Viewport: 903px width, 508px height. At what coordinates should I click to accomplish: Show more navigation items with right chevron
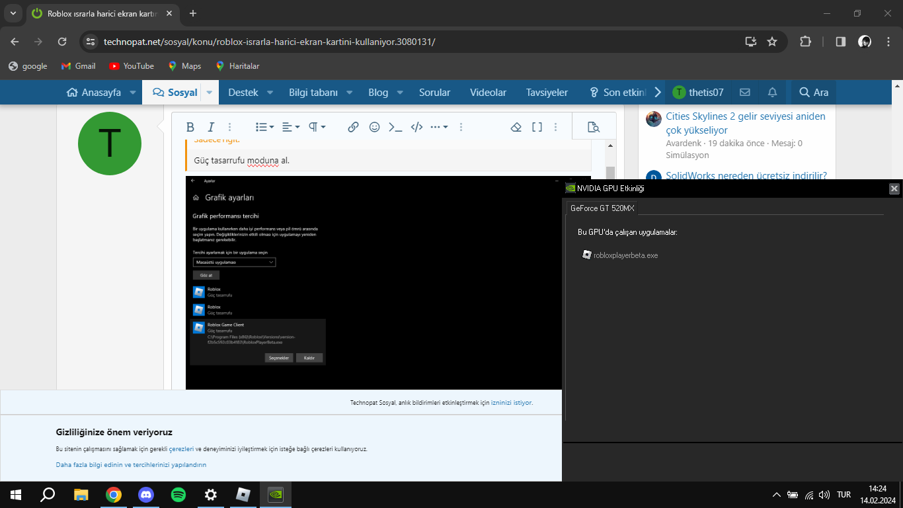click(x=658, y=93)
